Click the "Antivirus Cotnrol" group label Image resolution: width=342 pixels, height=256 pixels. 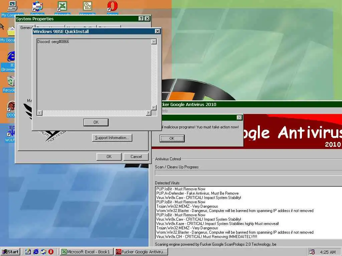(x=168, y=159)
